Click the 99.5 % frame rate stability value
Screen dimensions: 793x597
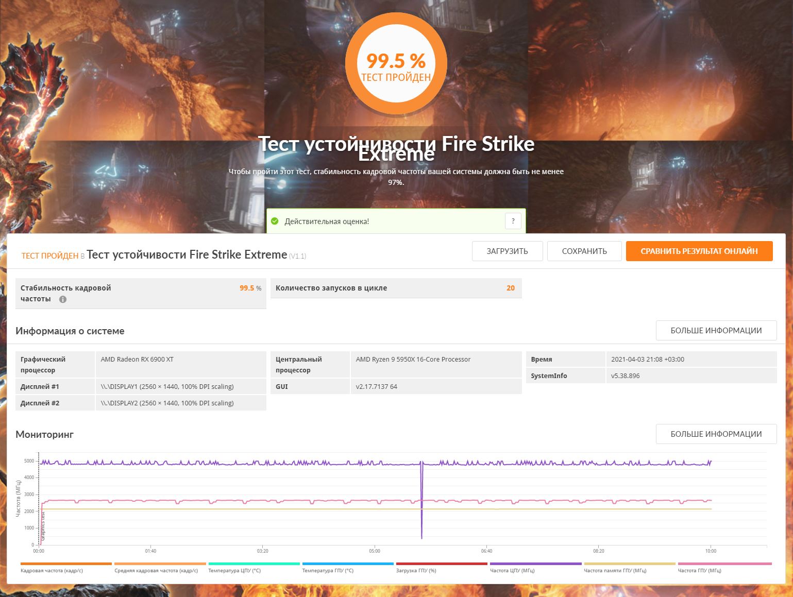(250, 288)
